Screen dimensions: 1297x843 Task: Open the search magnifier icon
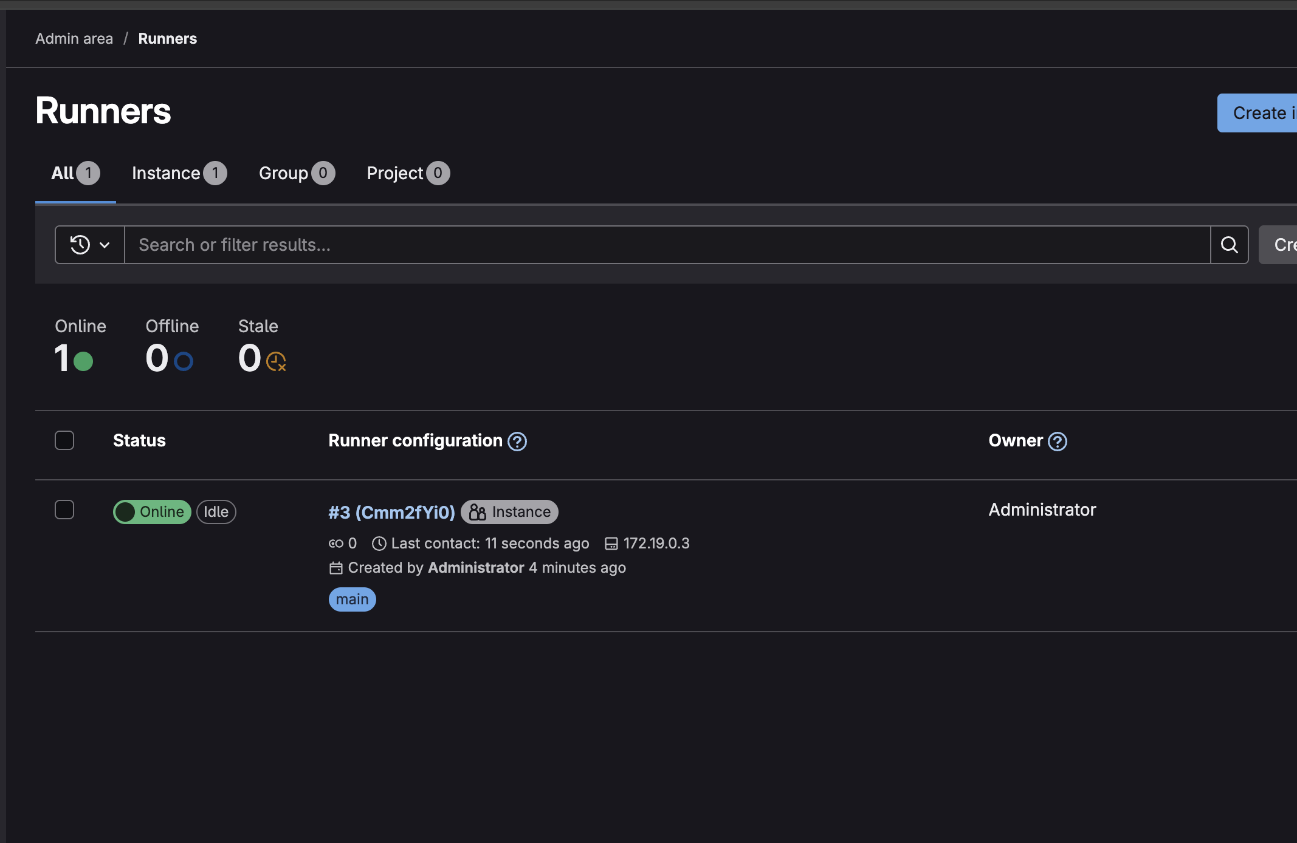[1230, 245]
